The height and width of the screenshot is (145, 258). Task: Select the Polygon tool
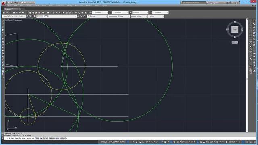(x=3, y=30)
